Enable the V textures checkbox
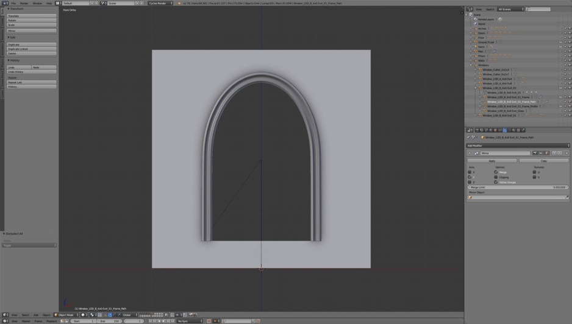This screenshot has width=572, height=324. click(534, 177)
